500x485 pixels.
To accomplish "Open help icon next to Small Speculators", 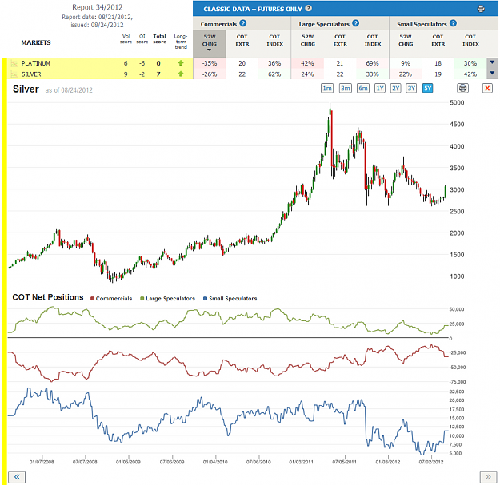I will 453,23.
